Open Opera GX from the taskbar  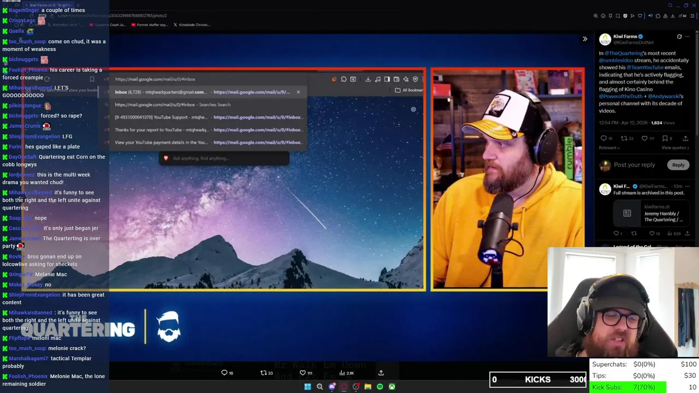pyautogui.click(x=344, y=386)
